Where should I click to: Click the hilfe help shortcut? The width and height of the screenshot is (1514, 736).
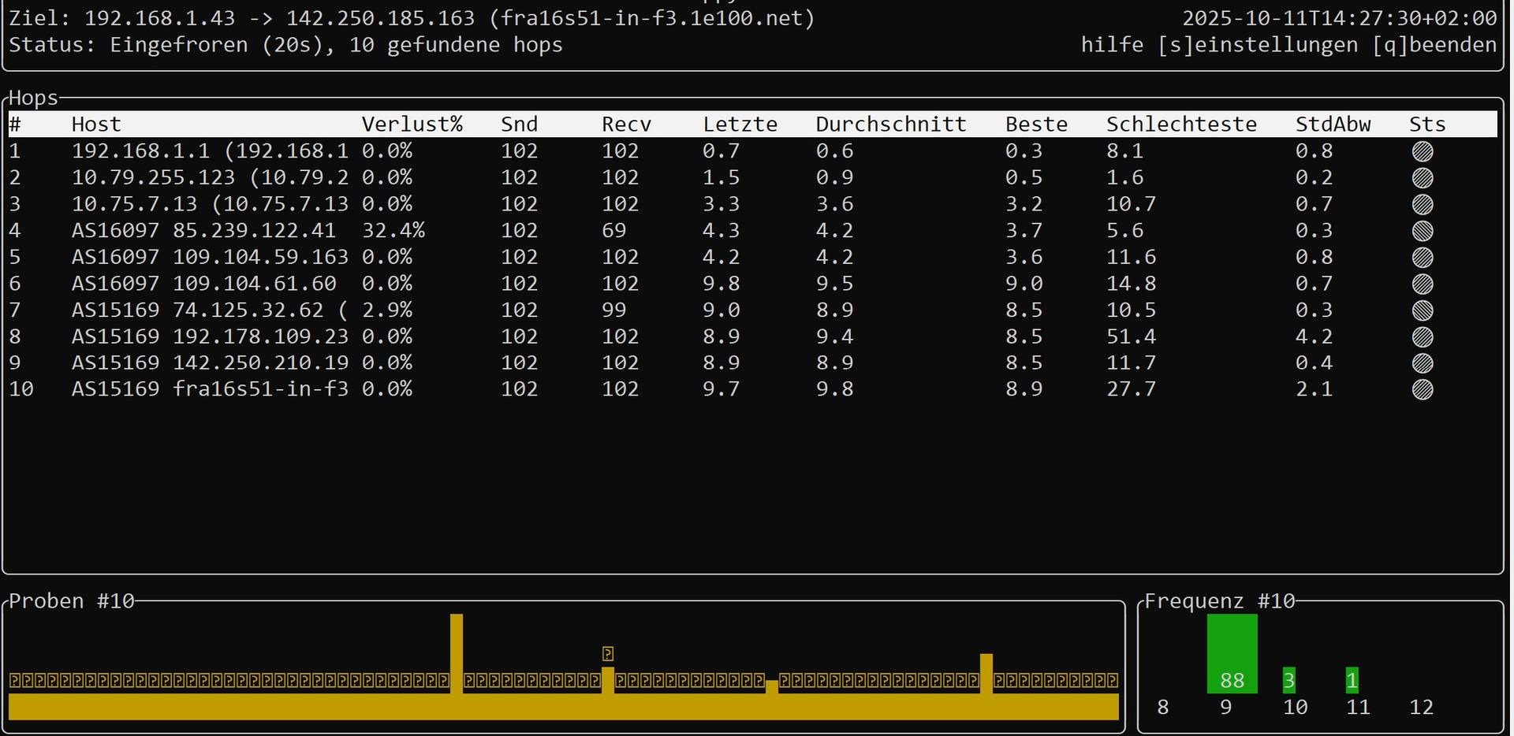(1112, 45)
